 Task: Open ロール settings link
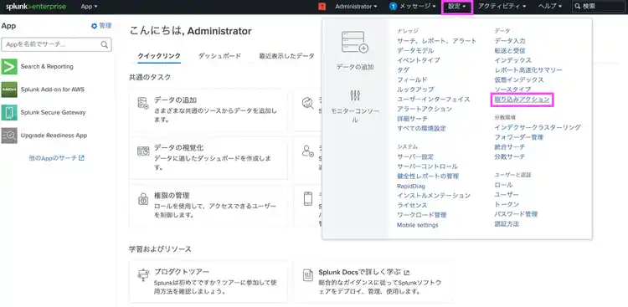click(503, 185)
